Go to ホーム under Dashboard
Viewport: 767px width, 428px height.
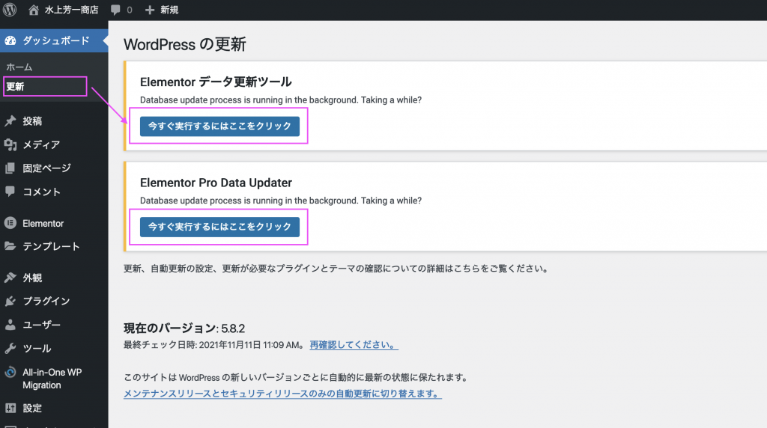click(x=19, y=67)
